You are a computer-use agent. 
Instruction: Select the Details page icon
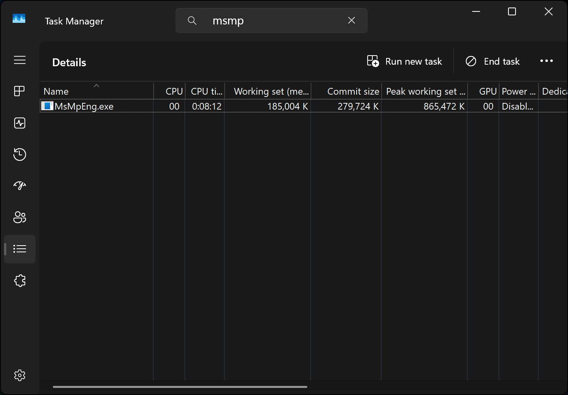(x=20, y=249)
